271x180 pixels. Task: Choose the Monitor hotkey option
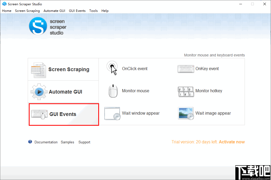tap(209, 91)
